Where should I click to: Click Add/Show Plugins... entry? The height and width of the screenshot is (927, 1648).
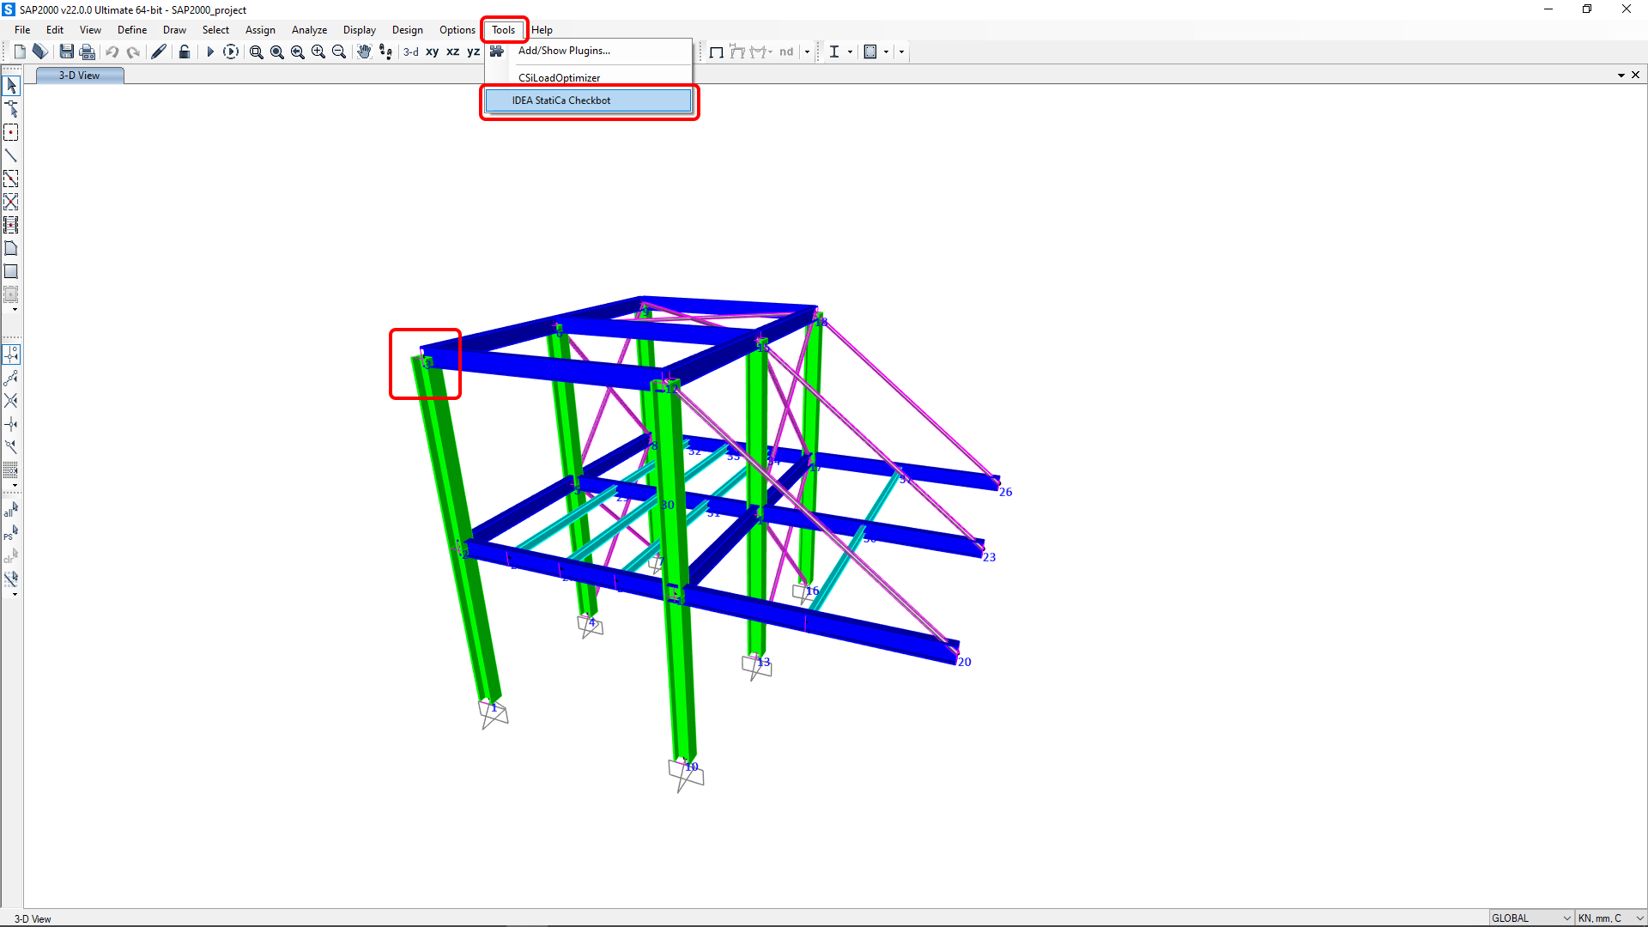point(564,51)
